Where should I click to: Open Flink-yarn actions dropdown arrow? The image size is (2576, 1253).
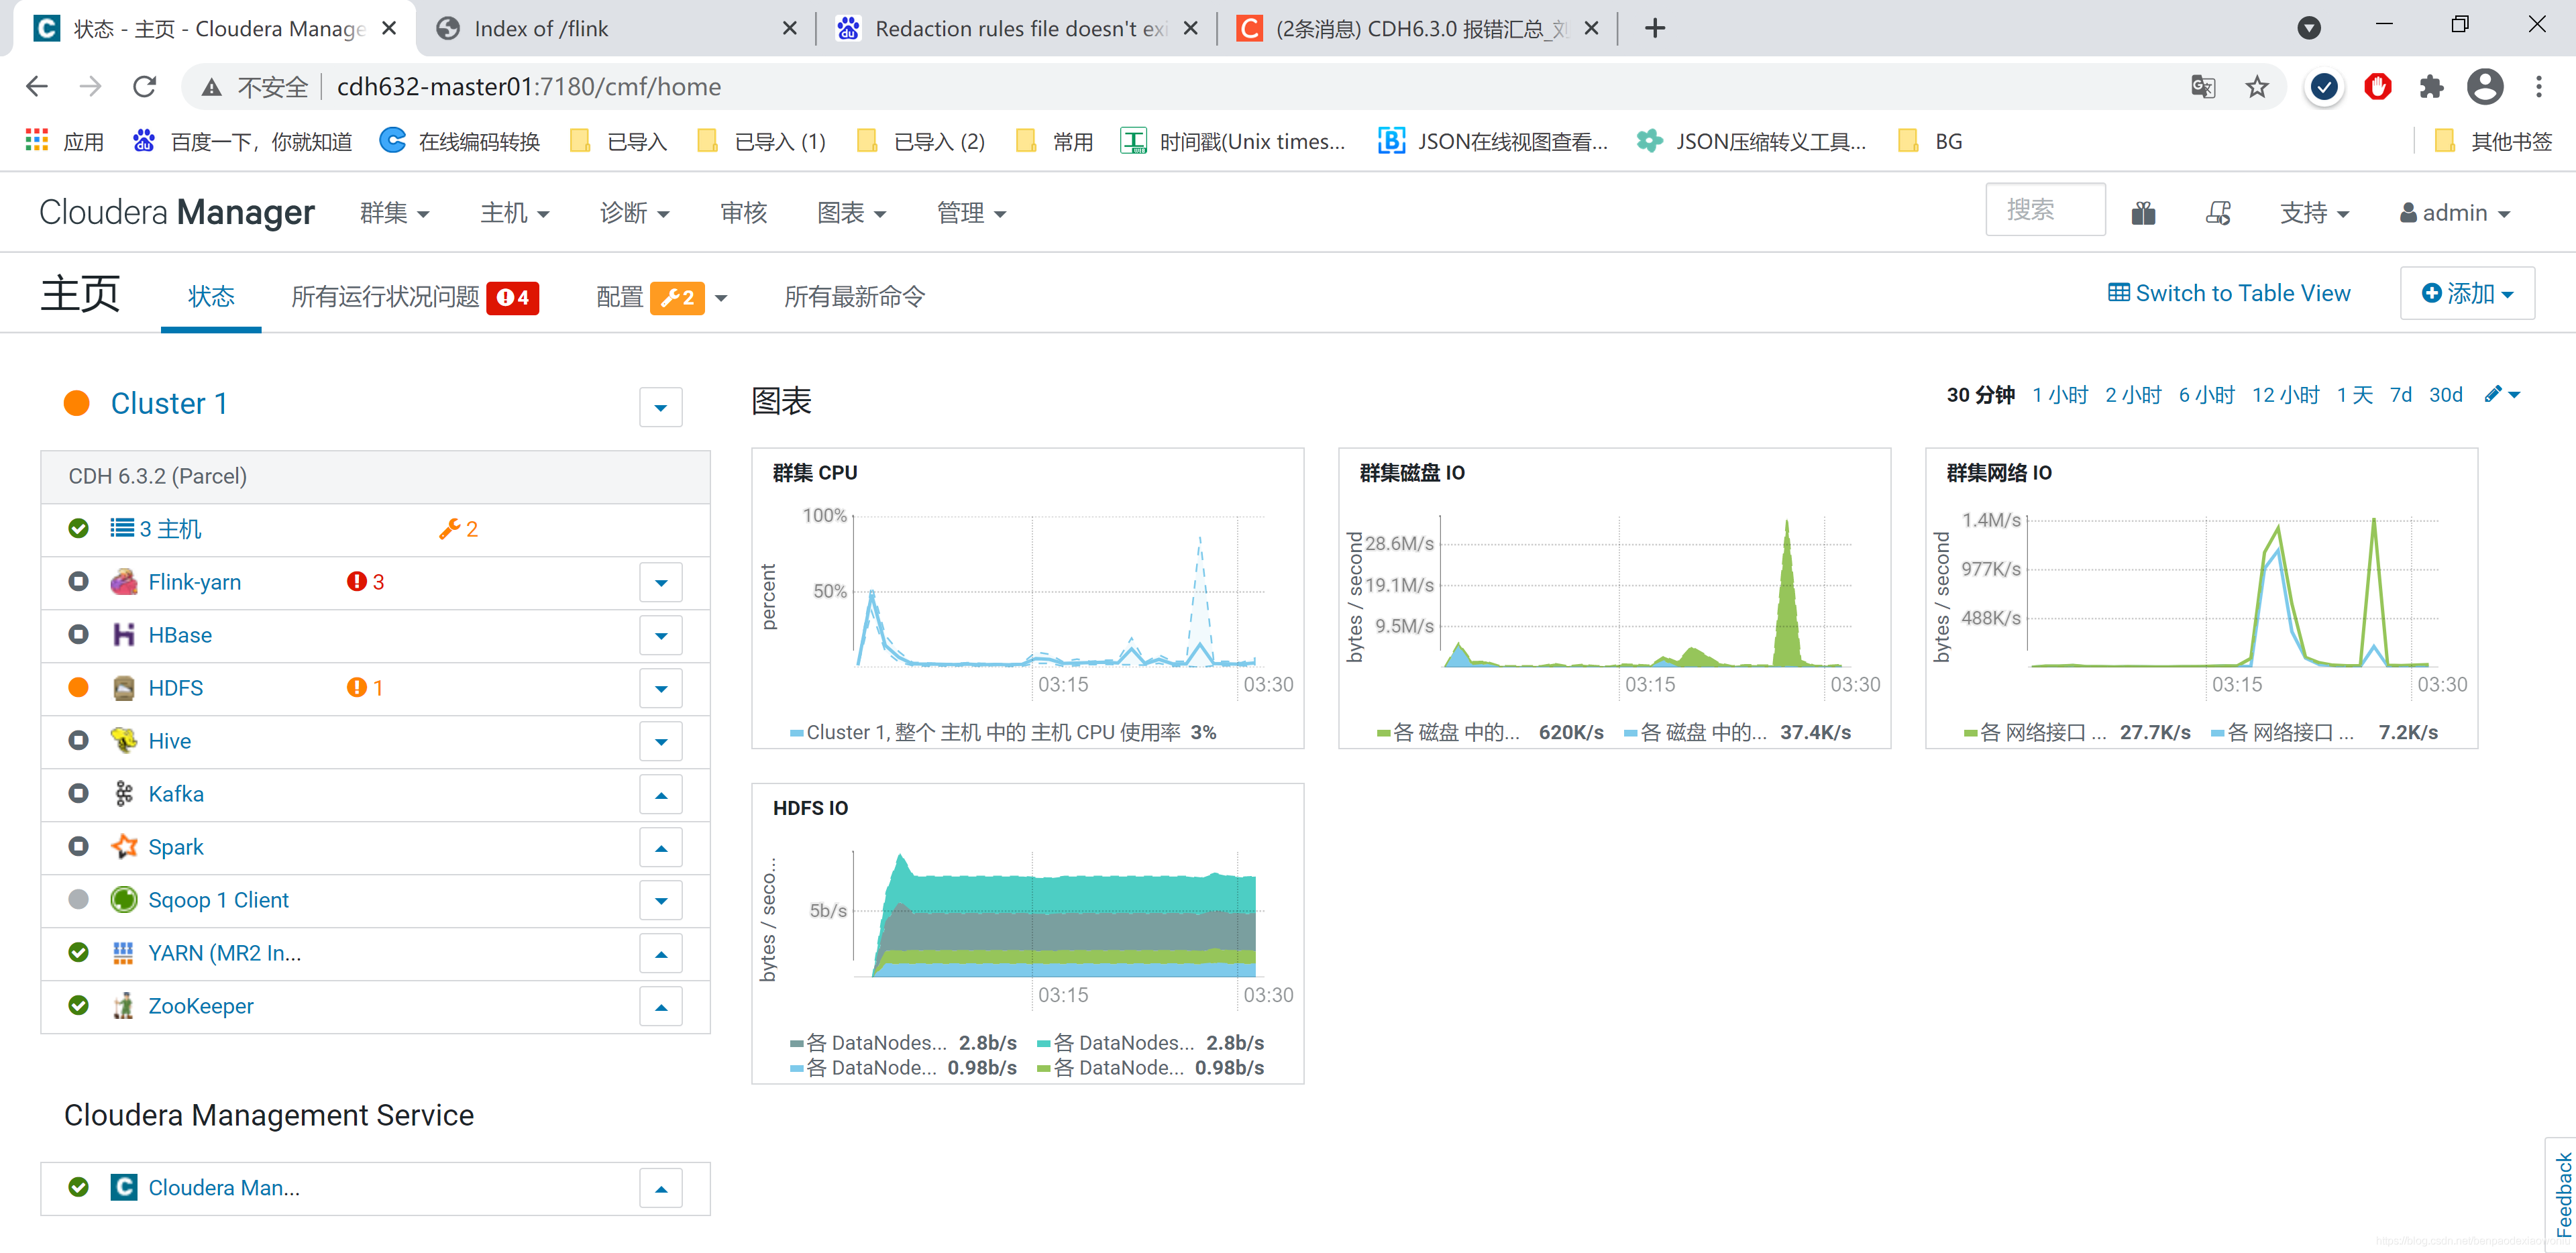661,583
